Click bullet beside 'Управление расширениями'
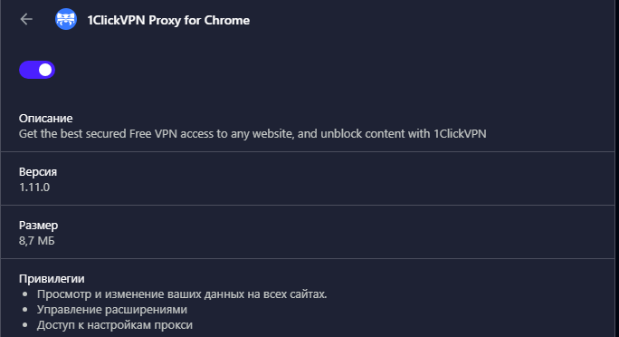Viewport: 619px width, 337px height. [x=25, y=310]
